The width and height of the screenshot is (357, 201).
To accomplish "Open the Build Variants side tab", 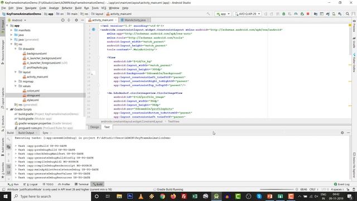I will pyautogui.click(x=2, y=146).
